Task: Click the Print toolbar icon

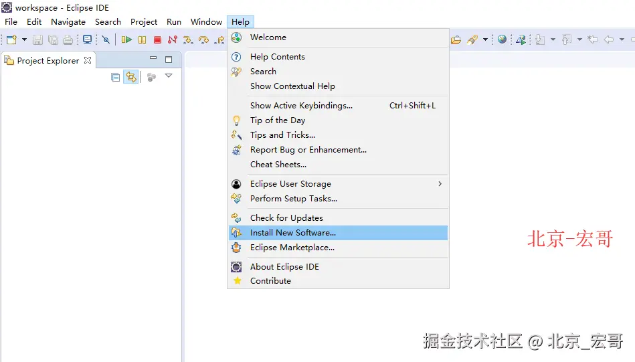Action: point(68,39)
